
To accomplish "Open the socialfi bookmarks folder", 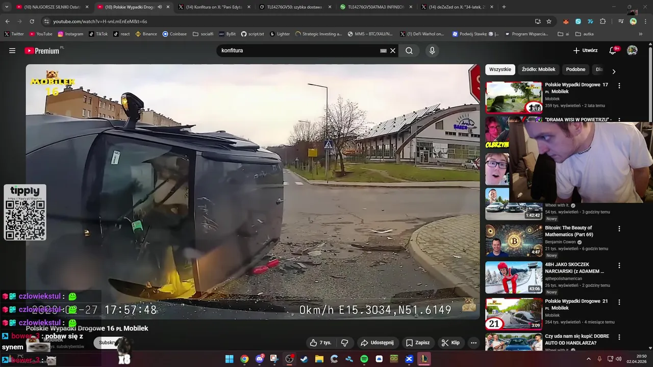I will [x=203, y=34].
